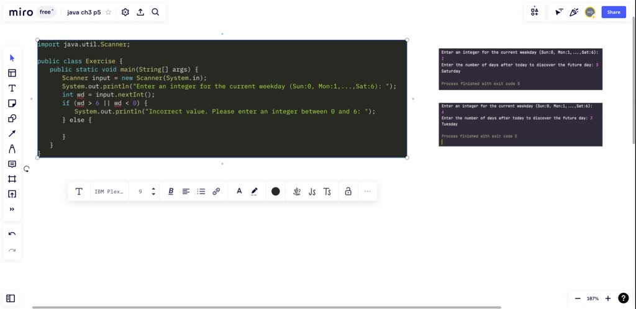636x309 pixels.
Task: Select the Shapes tool
Action: (x=12, y=119)
